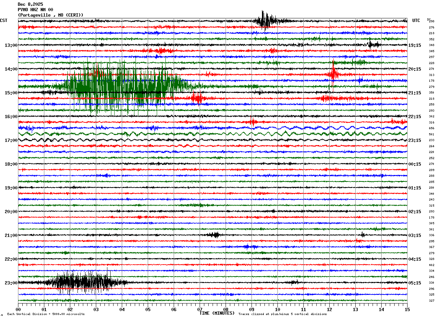Click the DC offset value 656

[431, 128]
